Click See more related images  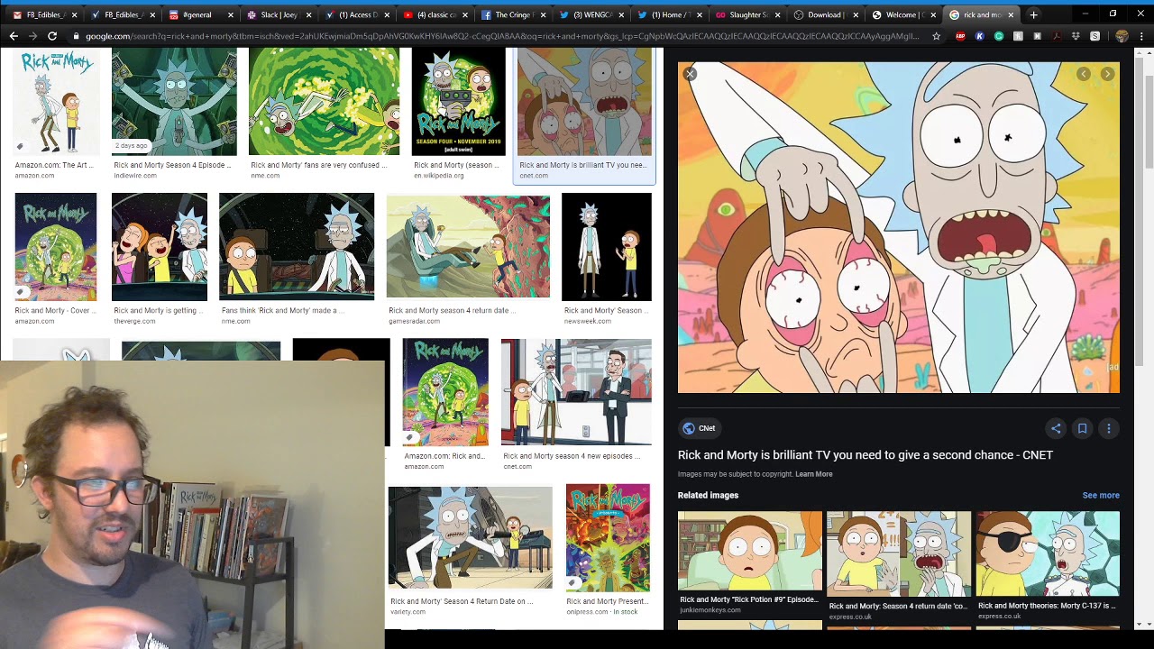point(1100,495)
